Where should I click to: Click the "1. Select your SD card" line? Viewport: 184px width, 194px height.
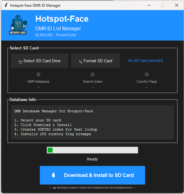coord(38,120)
